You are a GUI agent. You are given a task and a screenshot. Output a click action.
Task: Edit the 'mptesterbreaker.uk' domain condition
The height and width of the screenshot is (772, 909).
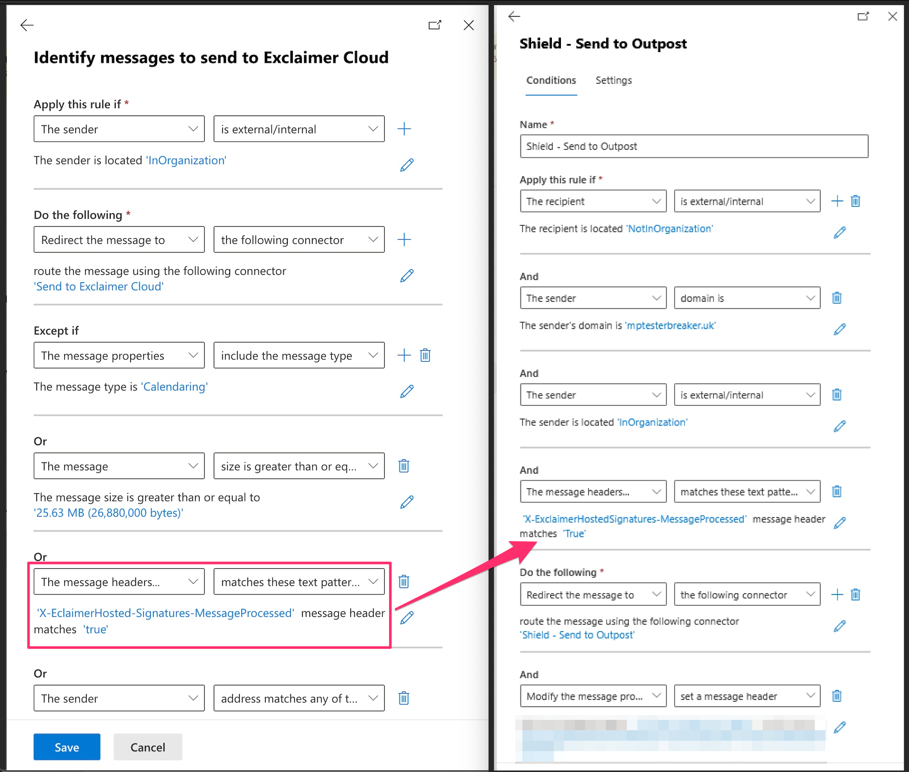839,329
